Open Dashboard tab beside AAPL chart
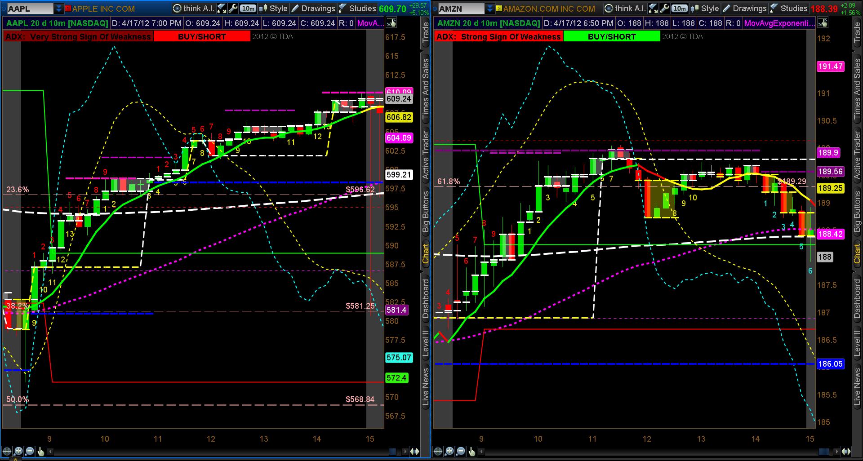Viewport: 863px width, 461px height. tap(426, 299)
